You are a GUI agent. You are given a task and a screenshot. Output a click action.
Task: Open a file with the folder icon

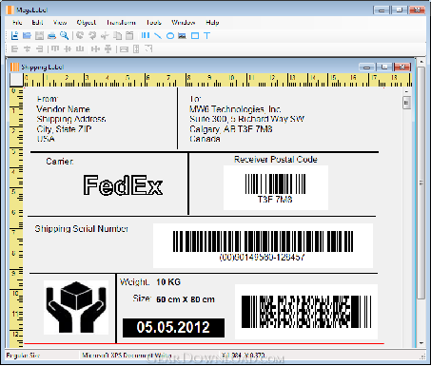(x=27, y=36)
